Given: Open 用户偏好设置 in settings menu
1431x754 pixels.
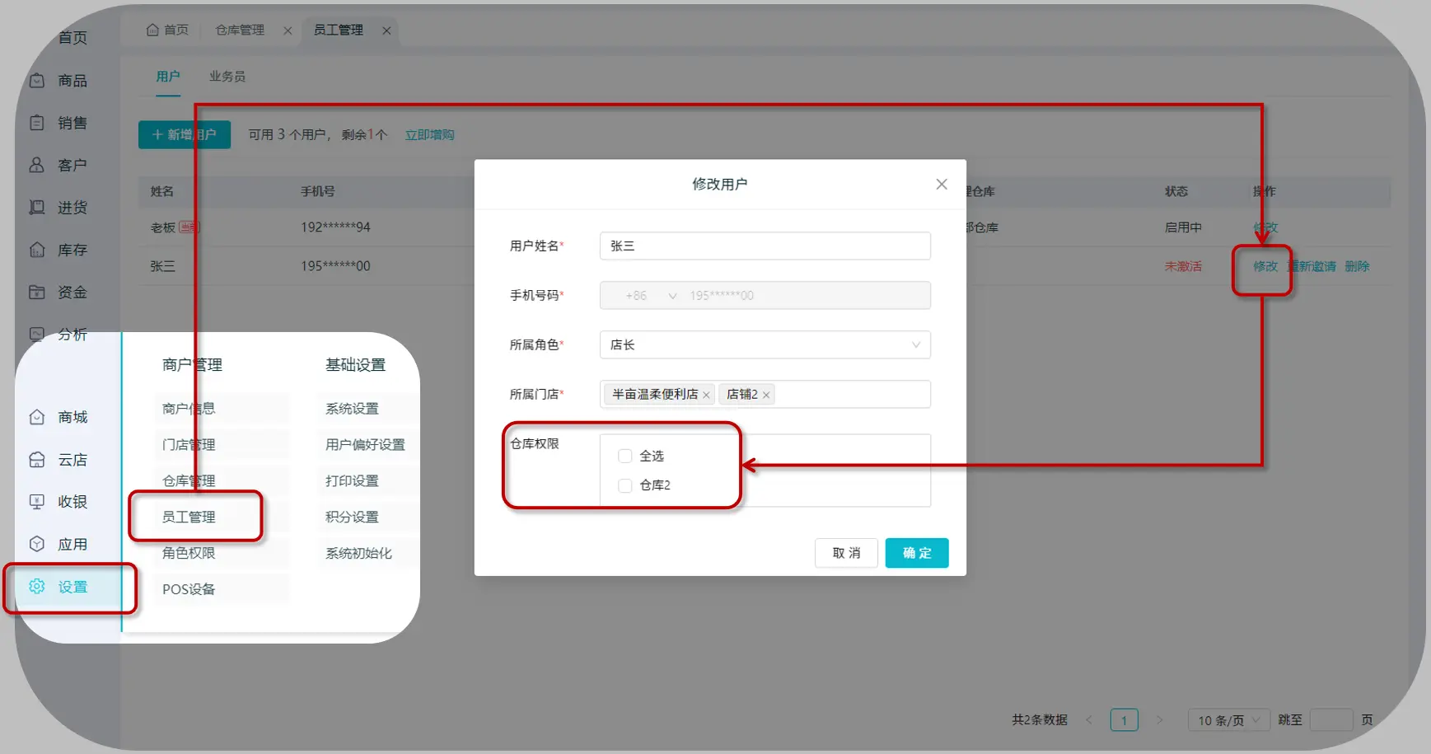Looking at the screenshot, I should click(x=365, y=444).
